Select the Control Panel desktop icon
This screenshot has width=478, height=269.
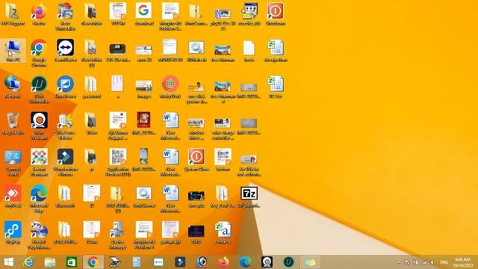13,162
